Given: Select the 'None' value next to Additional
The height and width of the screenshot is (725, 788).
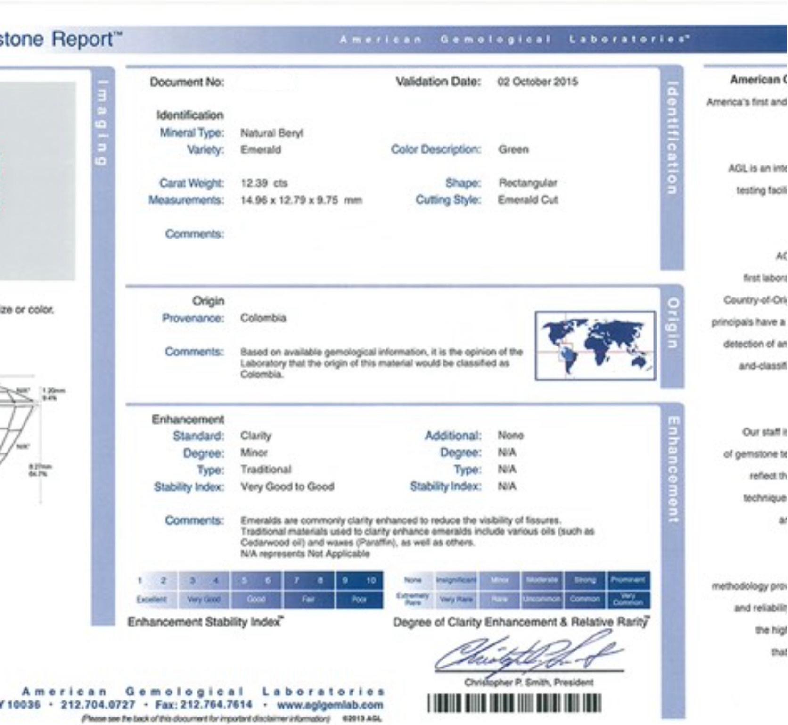Looking at the screenshot, I should point(511,435).
